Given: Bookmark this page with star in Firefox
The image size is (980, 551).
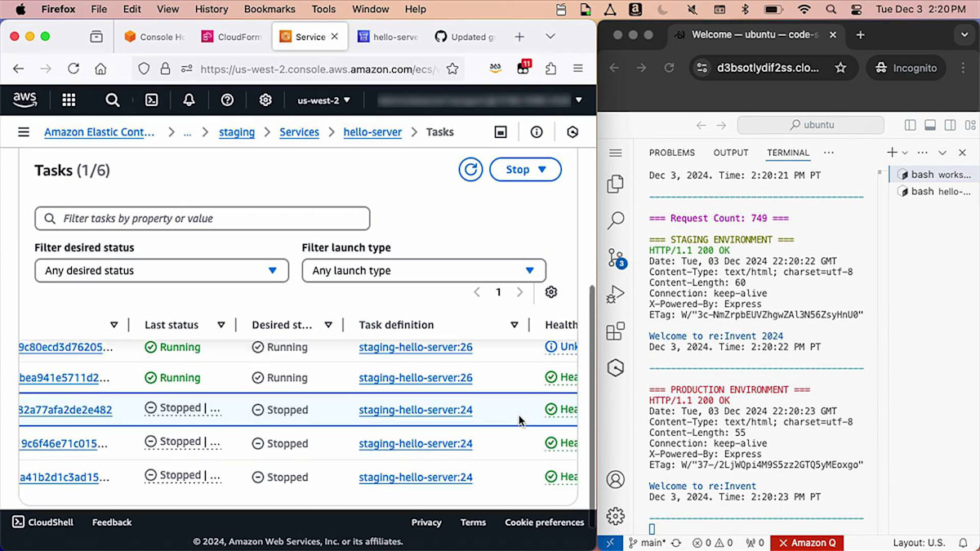Looking at the screenshot, I should 452,69.
